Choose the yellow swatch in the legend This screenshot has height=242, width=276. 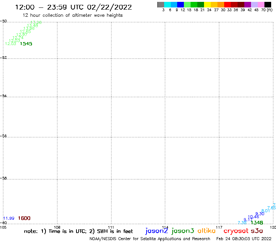click(207, 5)
